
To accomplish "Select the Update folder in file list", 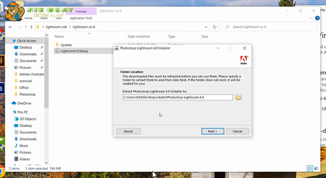I will click(66, 45).
